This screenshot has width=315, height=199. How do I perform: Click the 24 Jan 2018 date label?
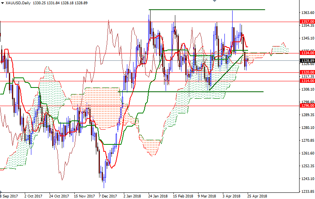click(157, 196)
